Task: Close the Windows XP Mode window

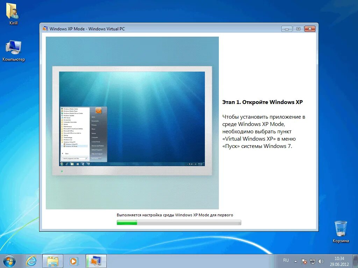Action: click(310, 29)
